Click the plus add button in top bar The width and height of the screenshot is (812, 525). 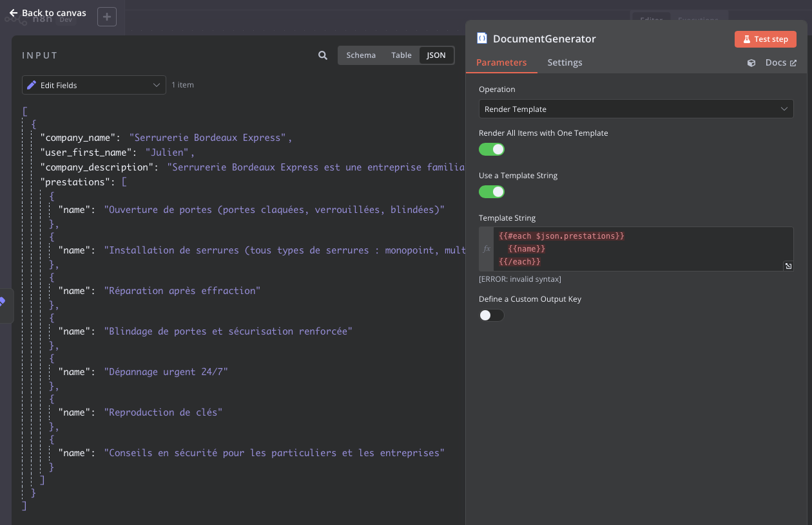click(x=107, y=17)
